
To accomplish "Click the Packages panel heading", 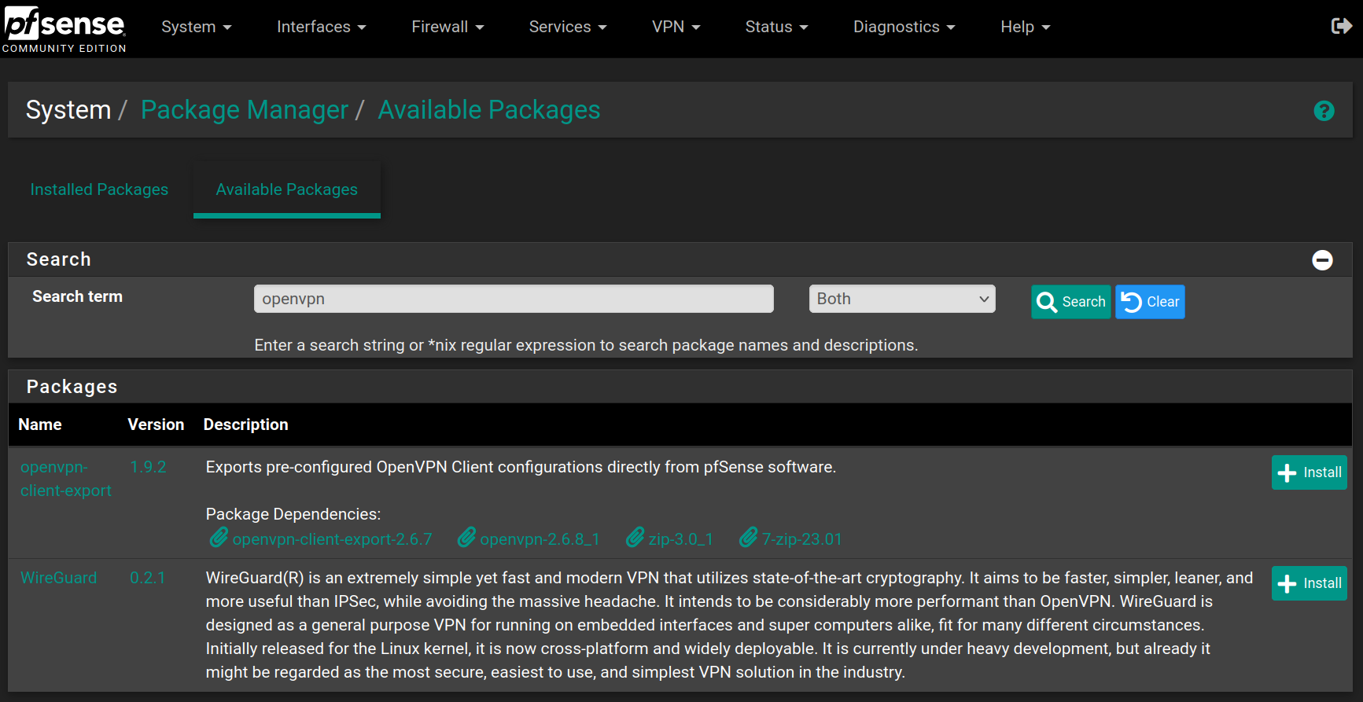I will coord(72,387).
